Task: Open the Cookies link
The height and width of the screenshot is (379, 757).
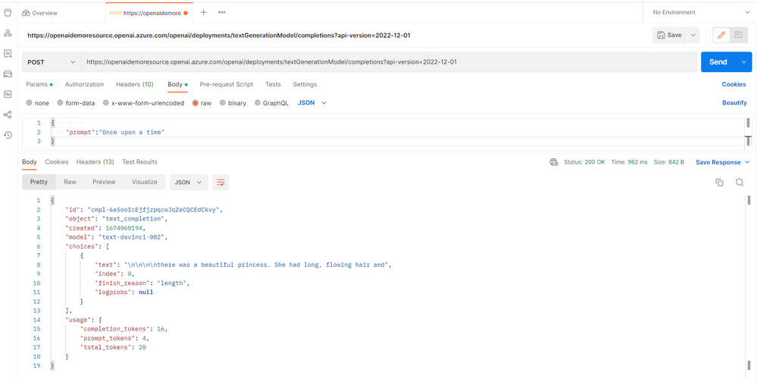Action: [734, 84]
